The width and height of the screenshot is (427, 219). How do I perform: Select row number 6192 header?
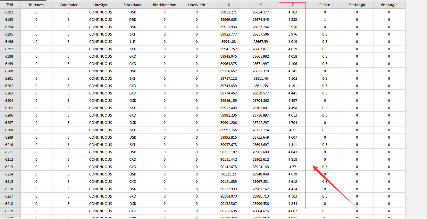9,12
